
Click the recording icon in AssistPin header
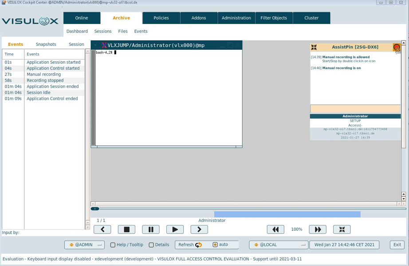click(x=397, y=47)
